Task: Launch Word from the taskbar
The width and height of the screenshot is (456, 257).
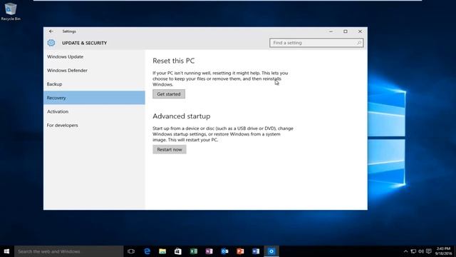Action: click(x=256, y=251)
